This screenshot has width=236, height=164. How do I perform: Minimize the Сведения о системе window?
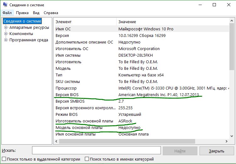click(x=200, y=5)
